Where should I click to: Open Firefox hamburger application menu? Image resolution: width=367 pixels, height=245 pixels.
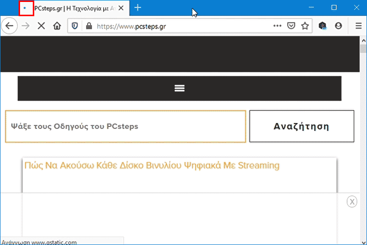[358, 26]
